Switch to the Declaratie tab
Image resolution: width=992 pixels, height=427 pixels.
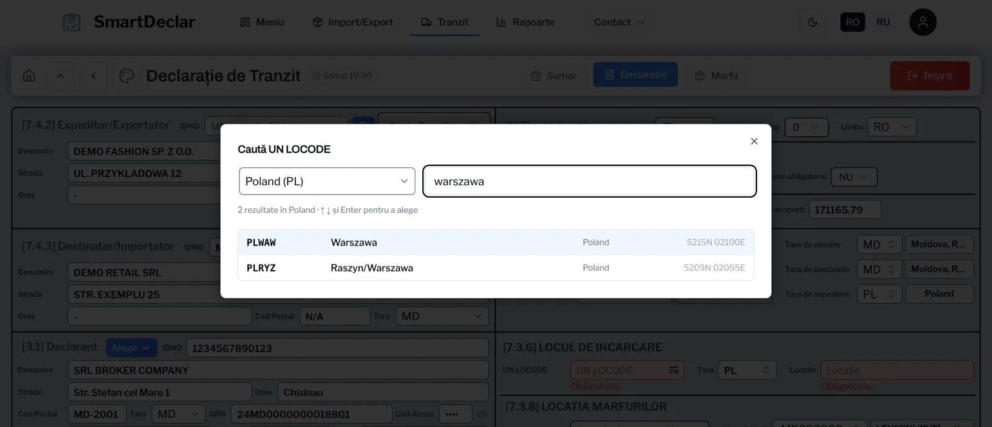coord(635,74)
